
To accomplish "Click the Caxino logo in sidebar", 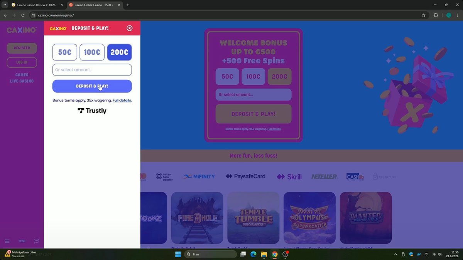I will click(x=22, y=30).
